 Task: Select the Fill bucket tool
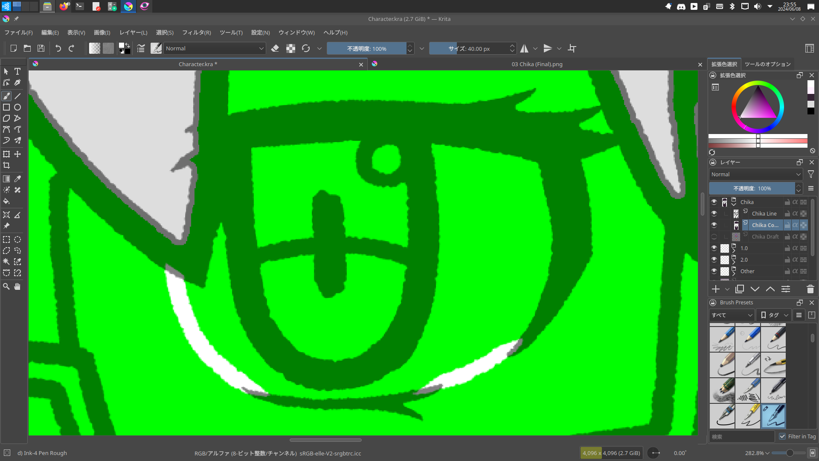coord(6,201)
